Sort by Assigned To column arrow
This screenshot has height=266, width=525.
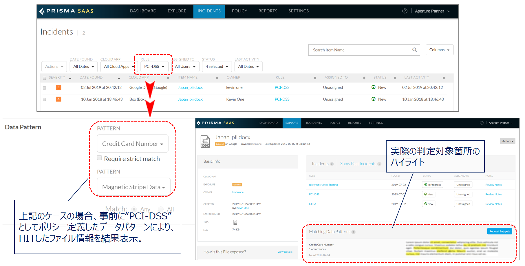pos(364,78)
